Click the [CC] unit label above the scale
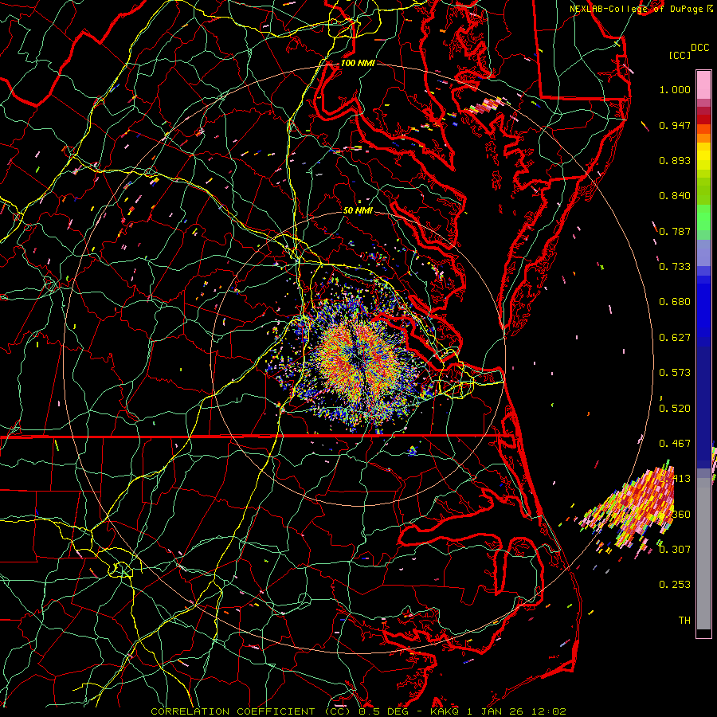717x717 pixels. pyautogui.click(x=680, y=55)
